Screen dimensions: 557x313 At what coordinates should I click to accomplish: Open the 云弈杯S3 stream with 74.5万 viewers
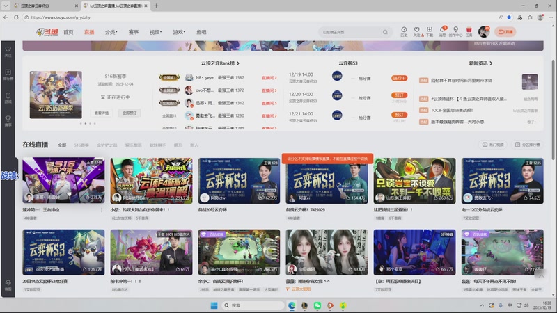pos(502,181)
